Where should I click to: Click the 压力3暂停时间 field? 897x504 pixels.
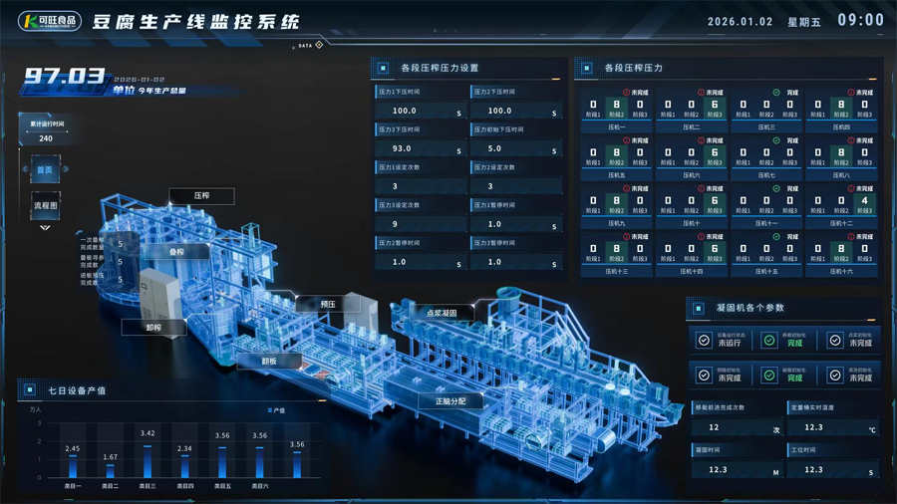coord(515,262)
